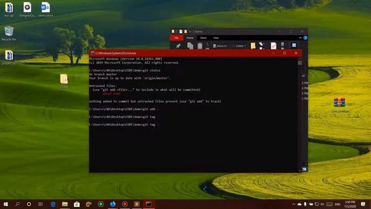Open Task View on taskbar

click(x=41, y=204)
